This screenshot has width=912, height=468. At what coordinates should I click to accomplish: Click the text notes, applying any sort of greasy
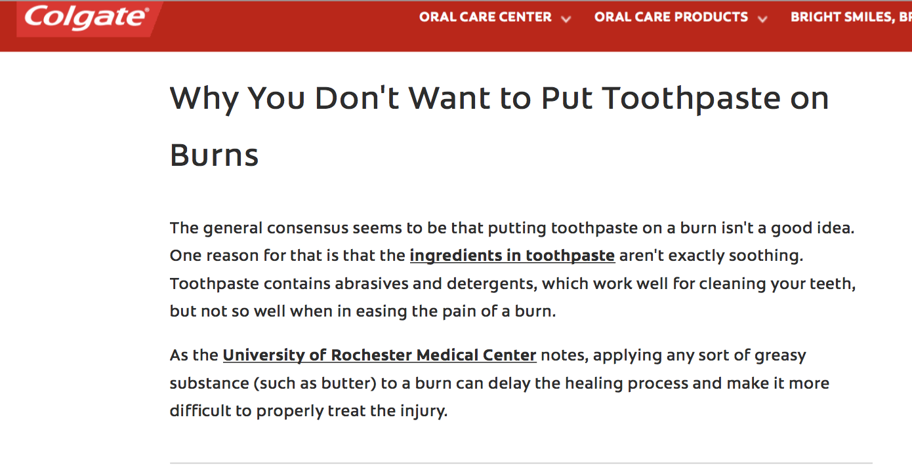(x=674, y=355)
